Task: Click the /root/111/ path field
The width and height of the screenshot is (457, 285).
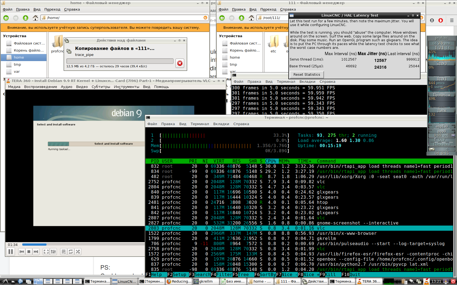Action: 273,18
